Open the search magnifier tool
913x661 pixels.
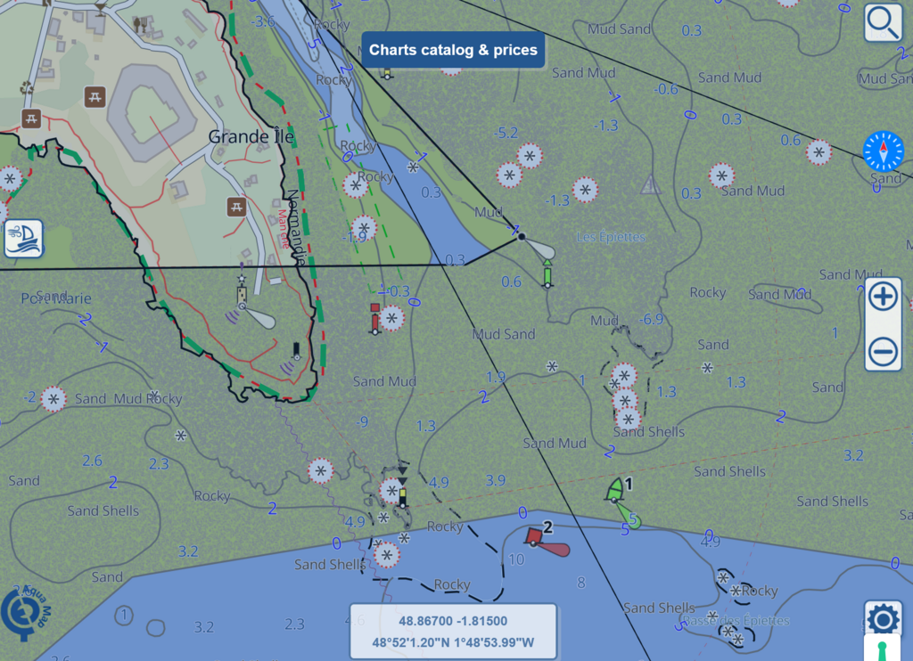click(883, 22)
